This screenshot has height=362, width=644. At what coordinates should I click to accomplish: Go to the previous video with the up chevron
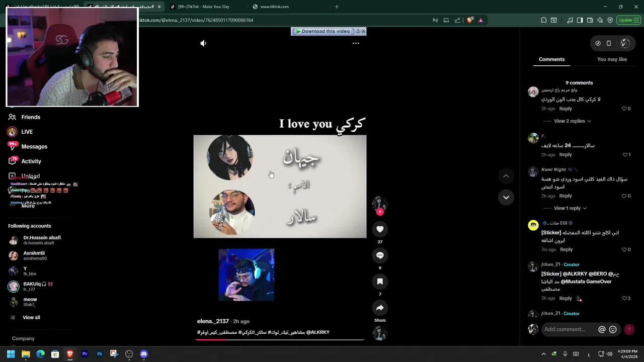(x=506, y=176)
